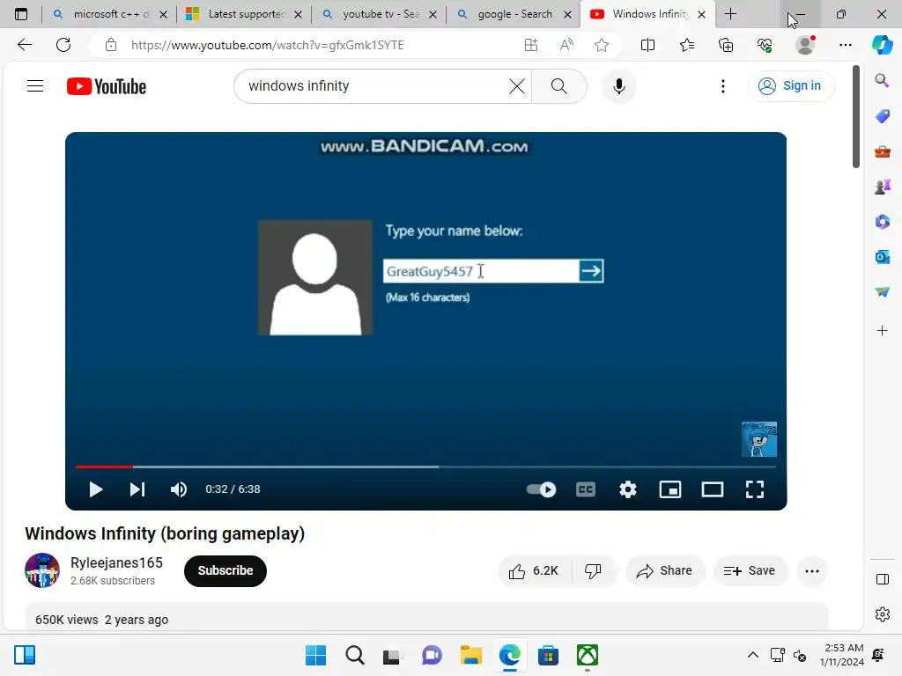902x676 pixels.
Task: Click the address bar URL
Action: point(268,45)
